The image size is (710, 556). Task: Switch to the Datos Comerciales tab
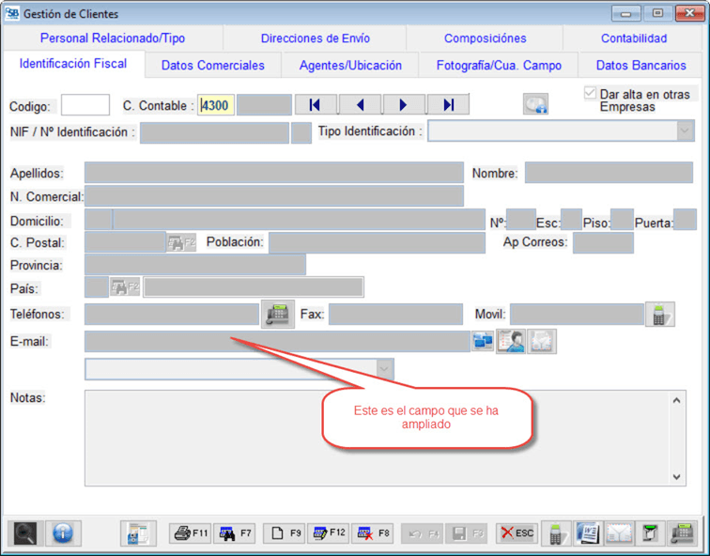(x=213, y=66)
